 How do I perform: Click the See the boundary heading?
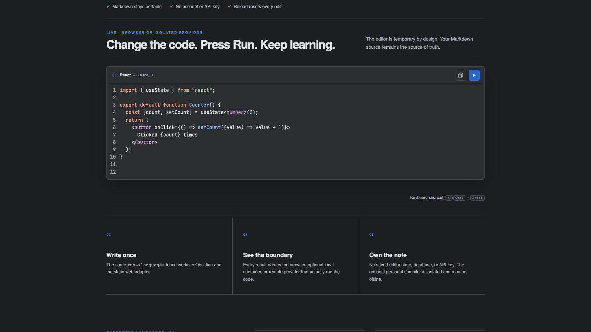(x=268, y=255)
